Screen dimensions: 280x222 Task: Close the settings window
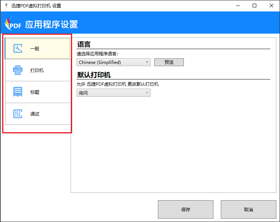click(x=271, y=6)
